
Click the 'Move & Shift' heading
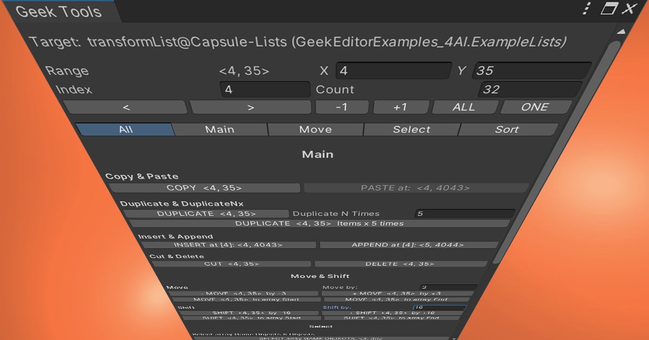(320, 276)
